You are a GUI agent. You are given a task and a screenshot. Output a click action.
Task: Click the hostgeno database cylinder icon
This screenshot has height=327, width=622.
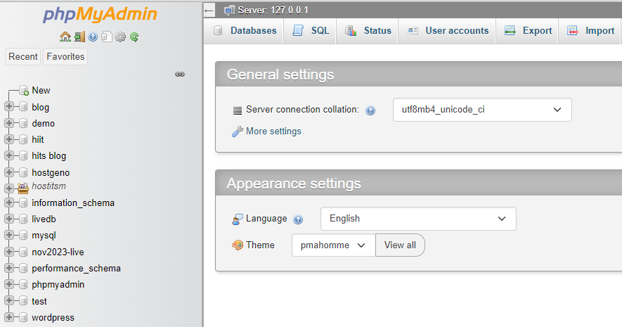click(23, 172)
